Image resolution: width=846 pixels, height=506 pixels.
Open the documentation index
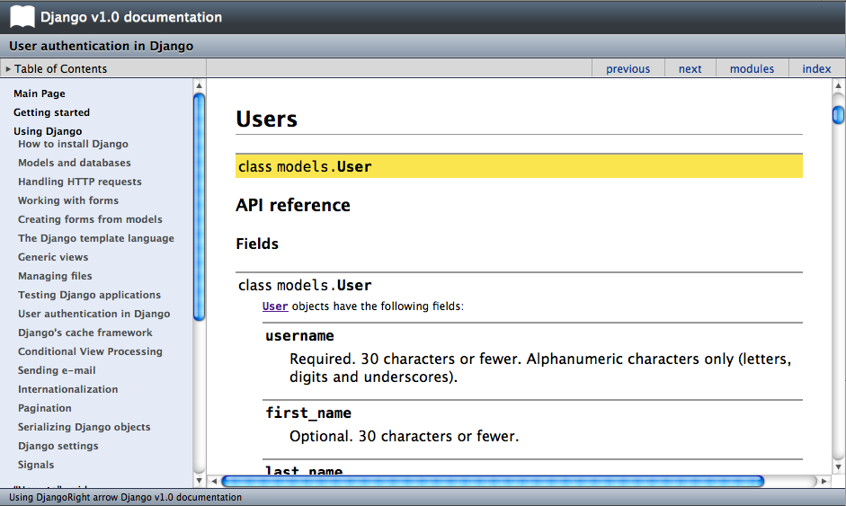coord(816,69)
